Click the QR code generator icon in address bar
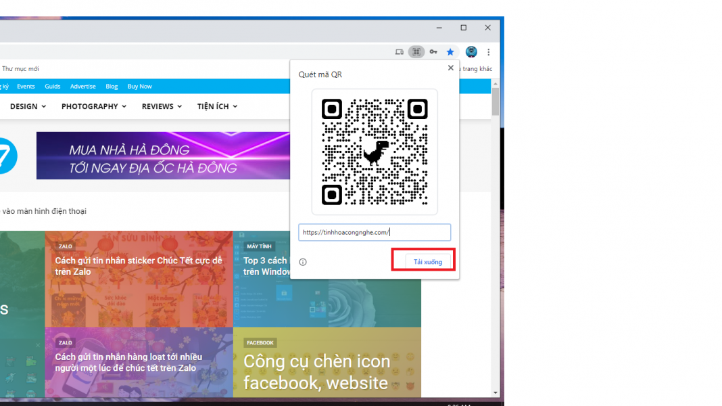 [x=416, y=52]
